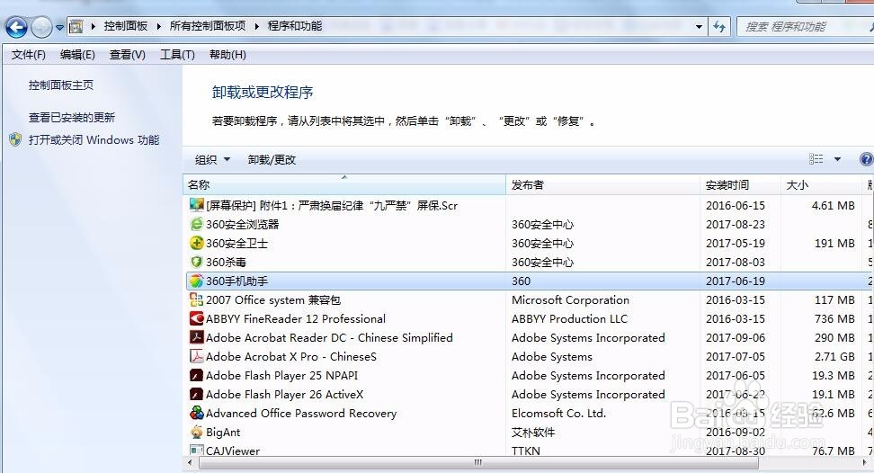
Task: Open the 查看(V) menu
Action: [127, 55]
